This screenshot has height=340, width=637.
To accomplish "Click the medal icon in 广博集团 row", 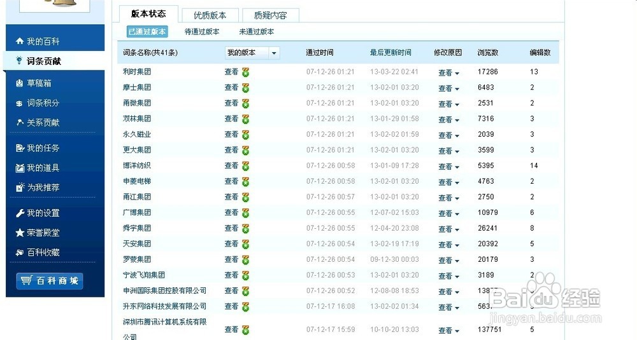I will pyautogui.click(x=245, y=213).
